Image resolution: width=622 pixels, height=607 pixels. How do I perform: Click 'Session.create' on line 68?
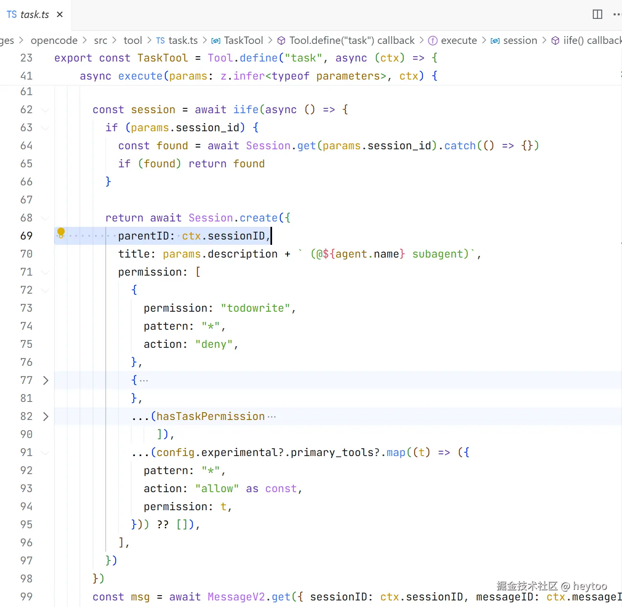233,218
